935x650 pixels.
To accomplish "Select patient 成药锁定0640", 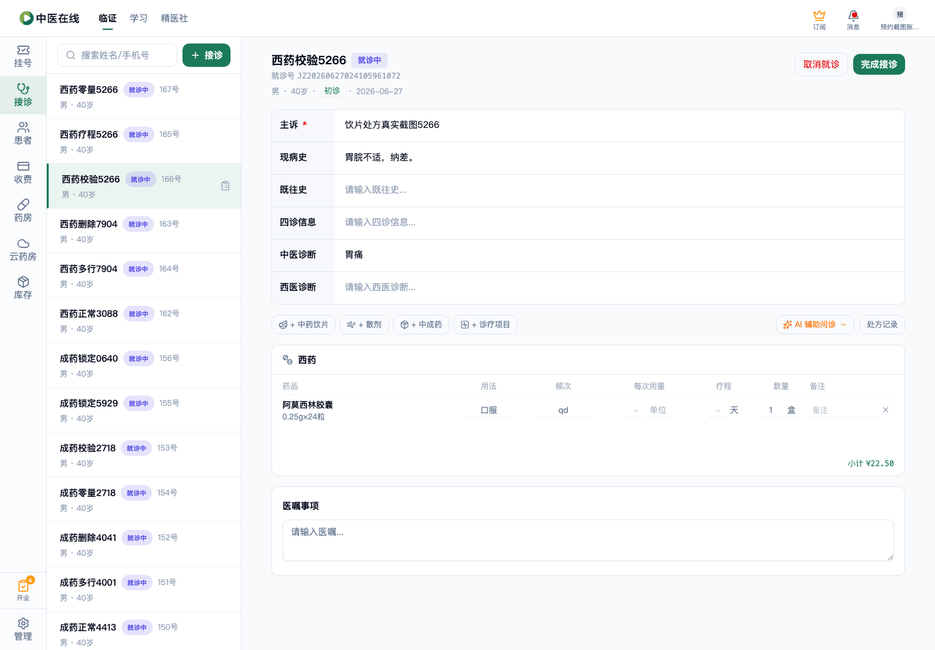I will [143, 365].
